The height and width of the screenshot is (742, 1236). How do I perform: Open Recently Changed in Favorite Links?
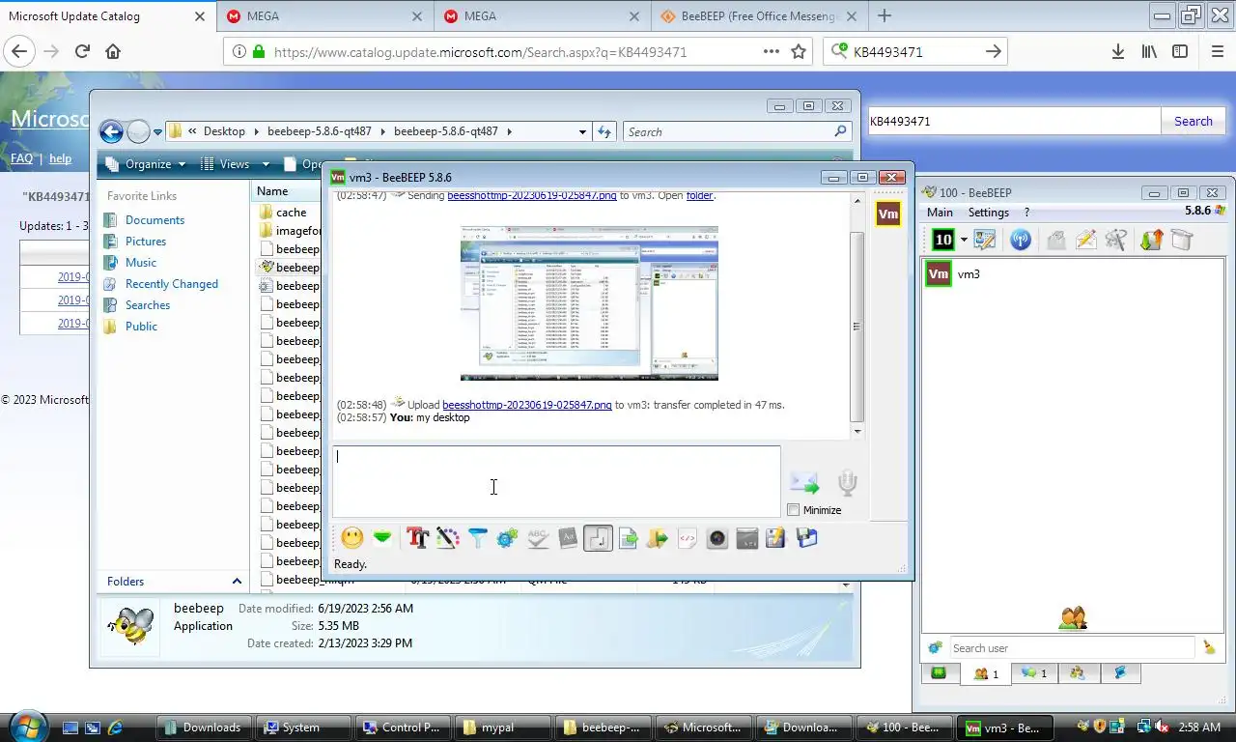coord(171,284)
